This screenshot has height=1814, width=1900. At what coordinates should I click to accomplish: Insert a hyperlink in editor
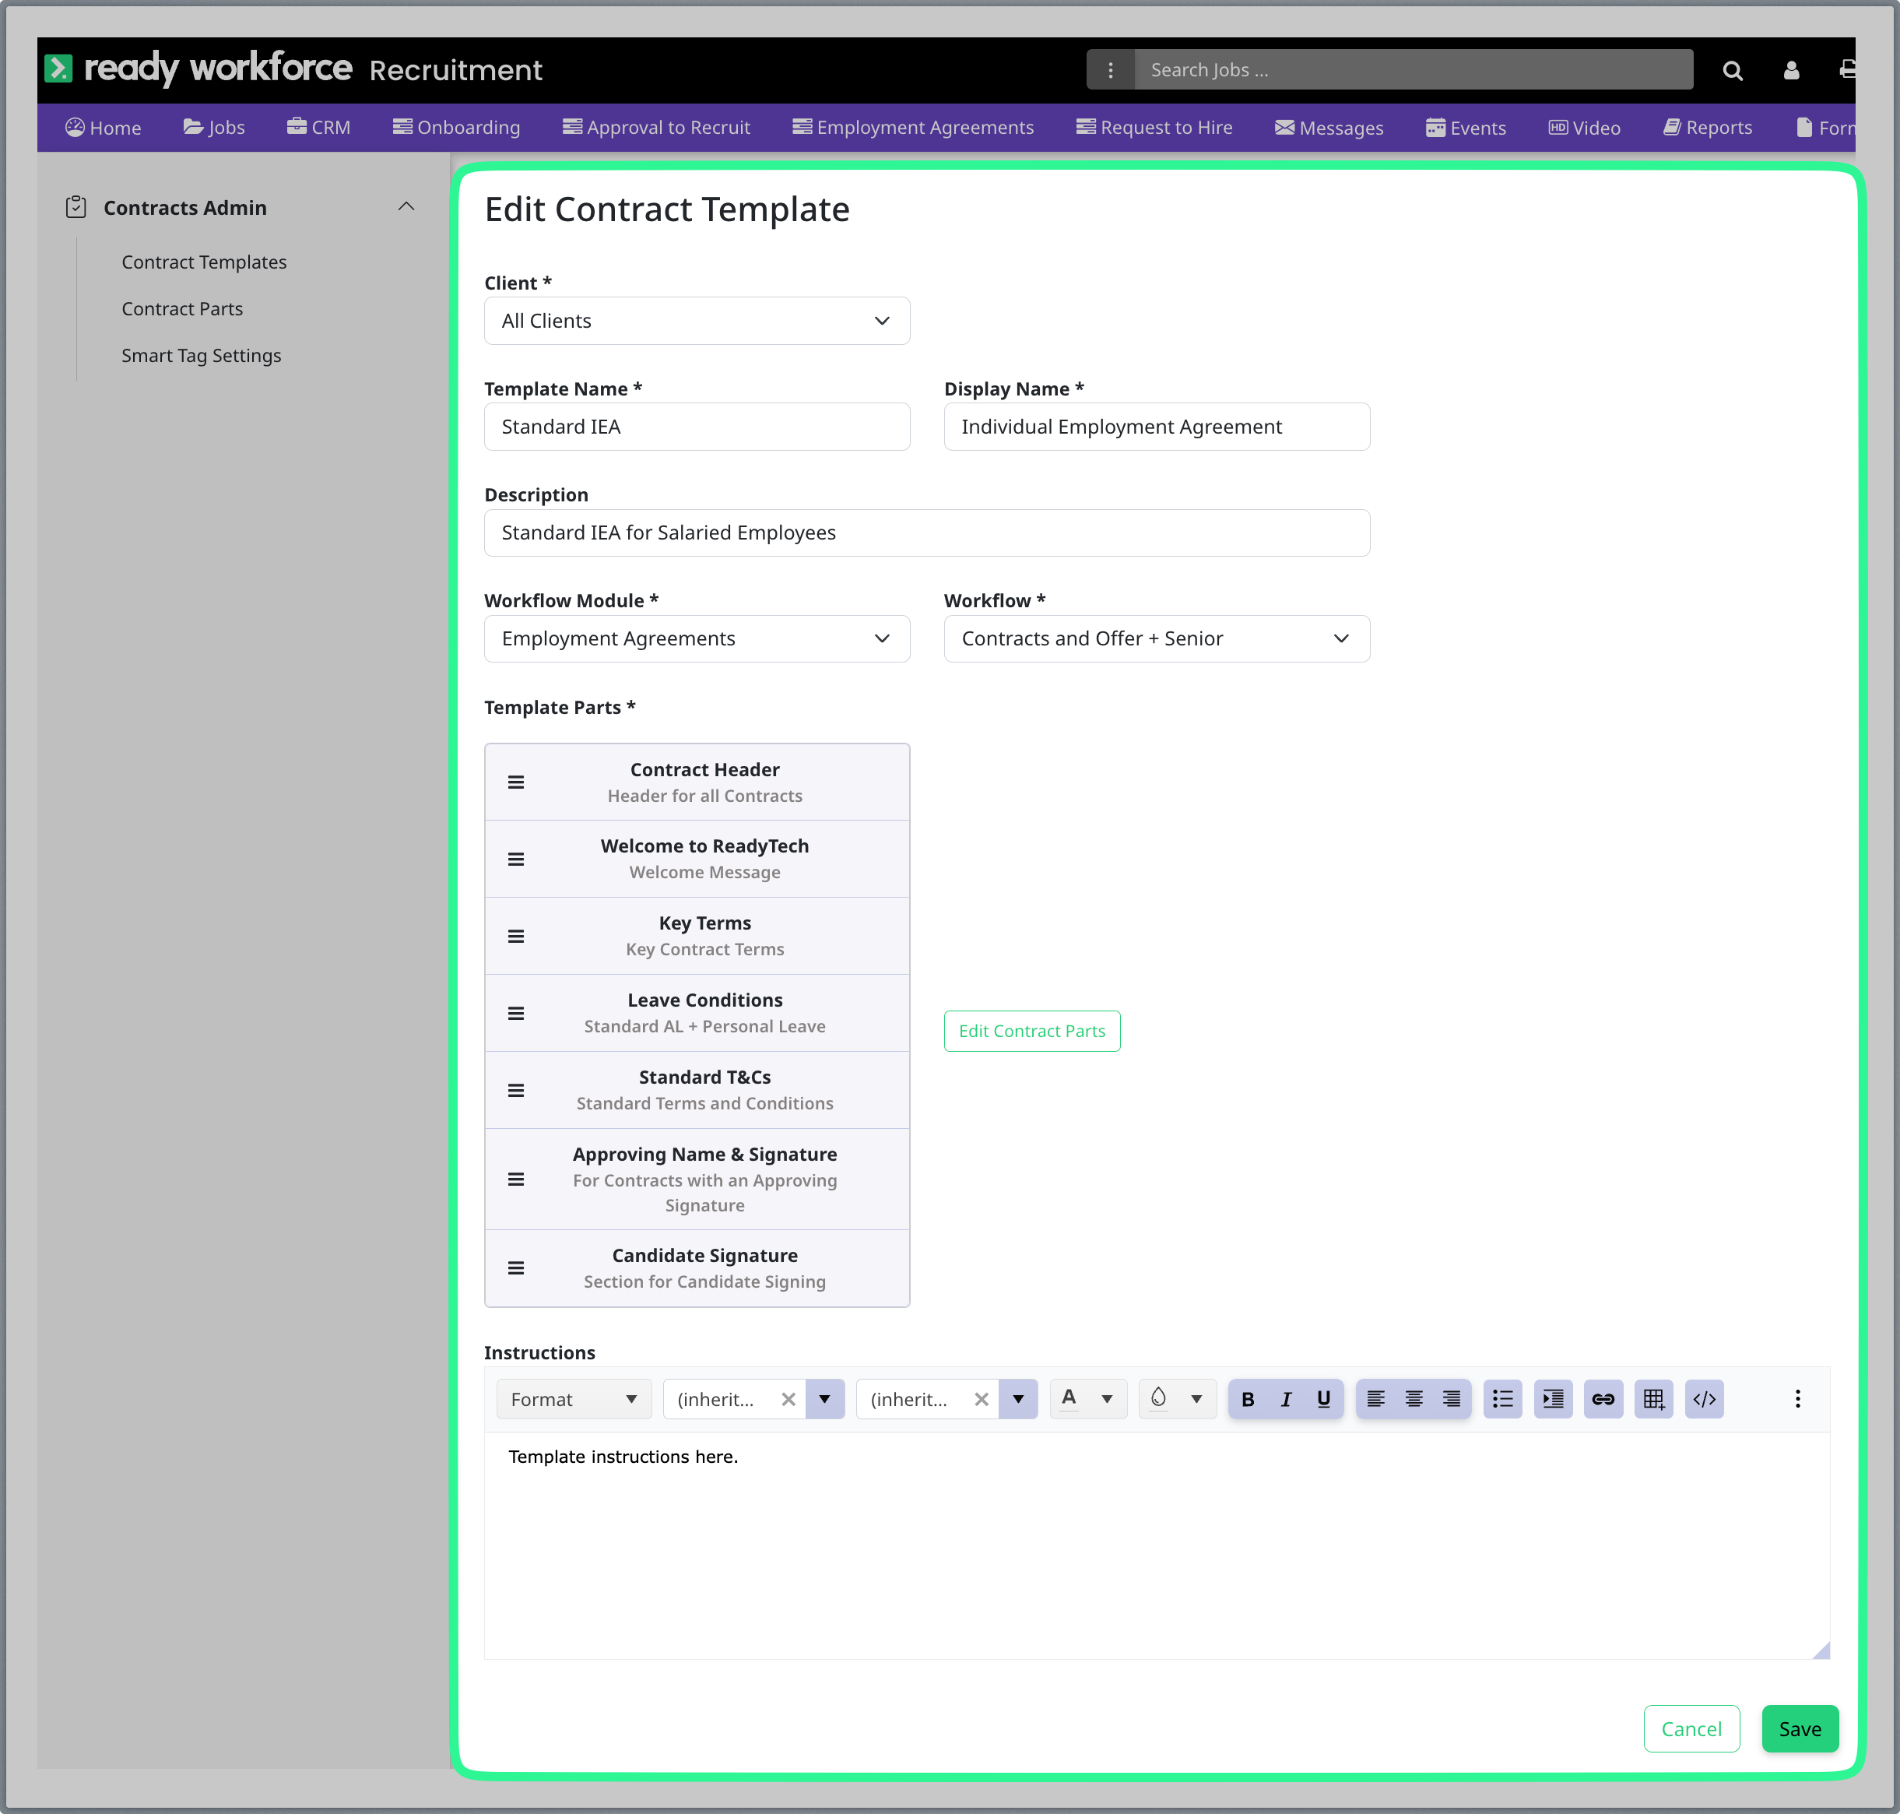(x=1603, y=1399)
